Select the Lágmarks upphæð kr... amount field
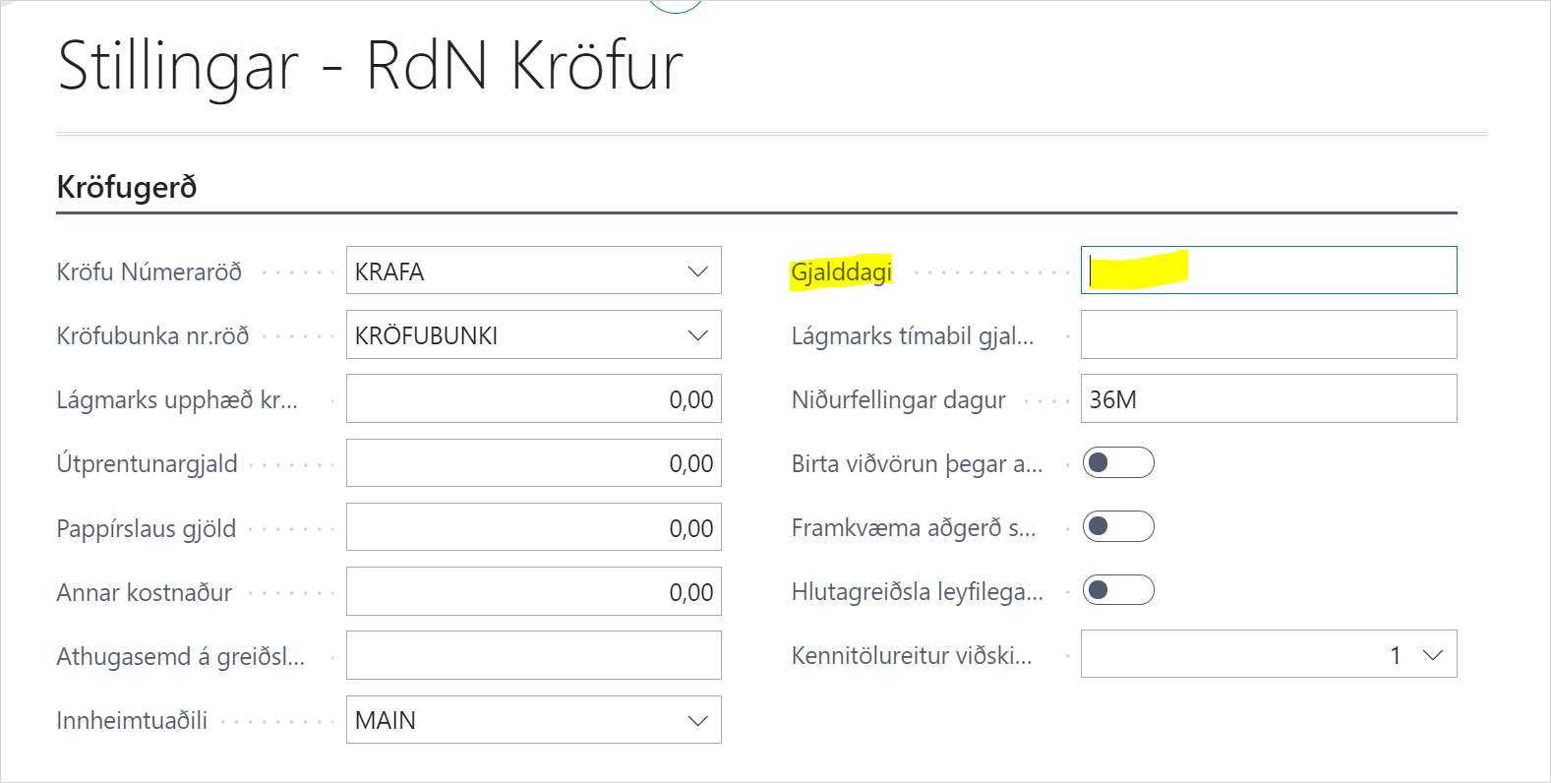 [533, 399]
